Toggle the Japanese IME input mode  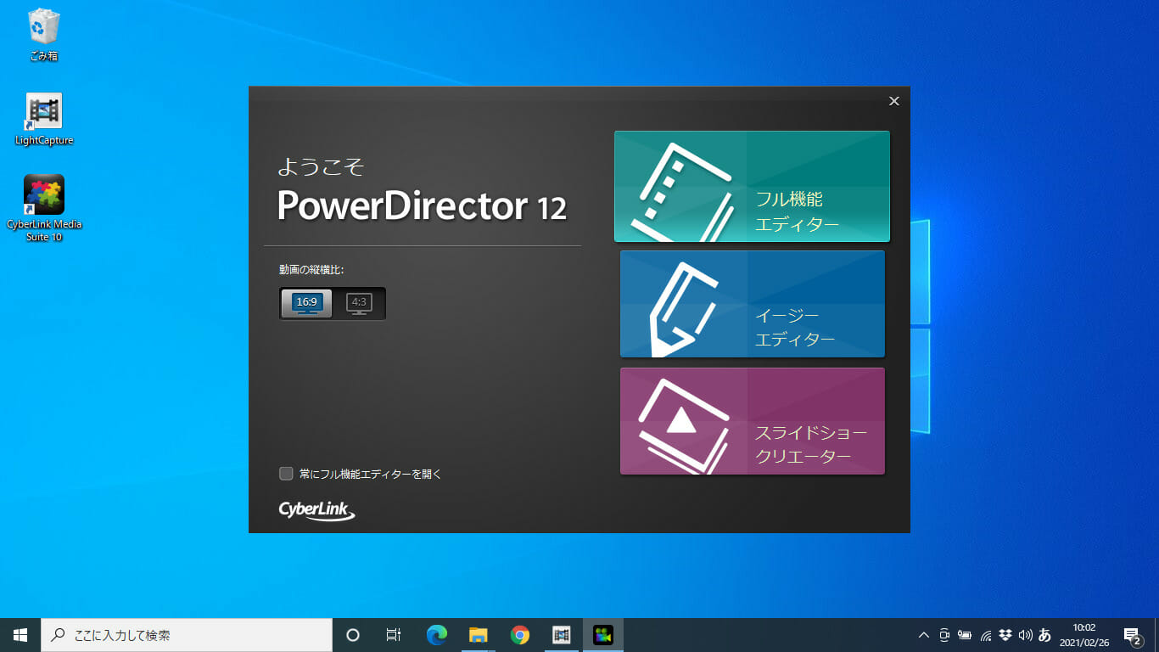point(1044,635)
